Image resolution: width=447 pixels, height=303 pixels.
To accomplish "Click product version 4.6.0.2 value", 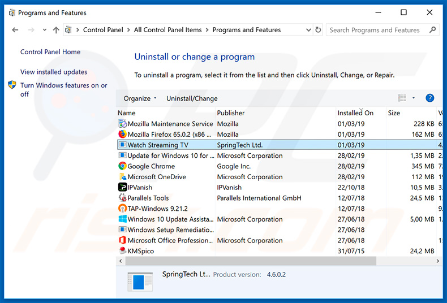I will [276, 275].
